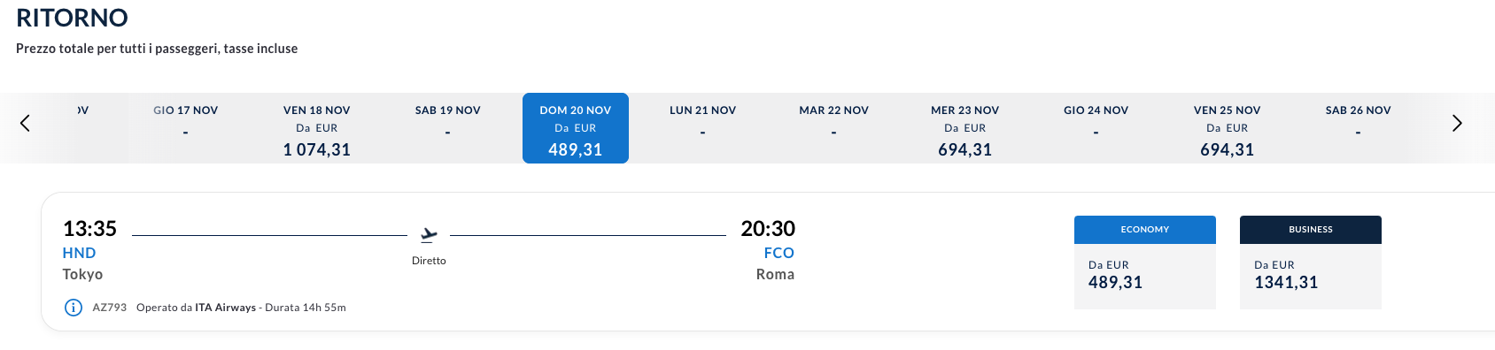Click the previous dates left arrow

tap(25, 123)
